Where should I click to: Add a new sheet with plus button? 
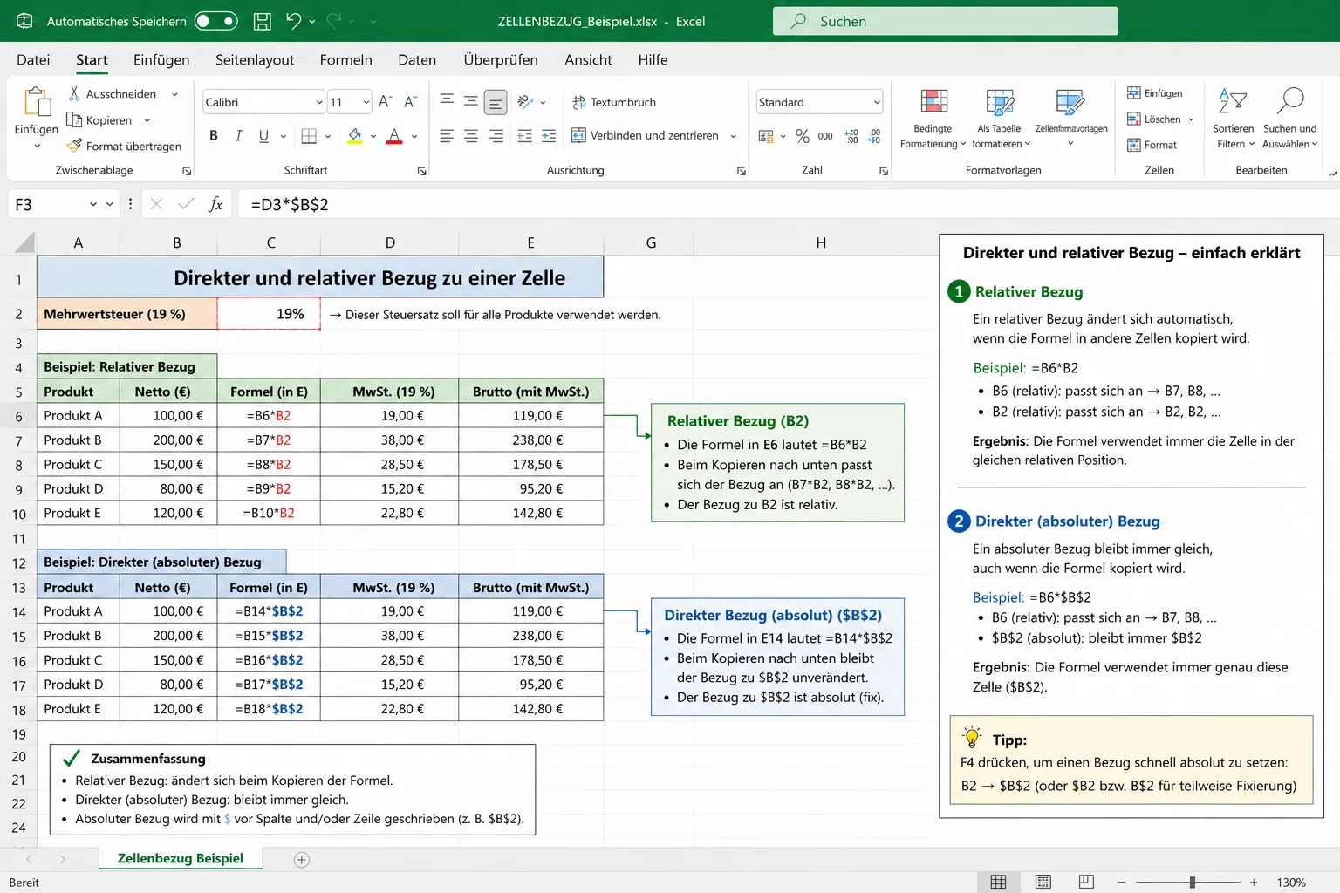tap(302, 860)
